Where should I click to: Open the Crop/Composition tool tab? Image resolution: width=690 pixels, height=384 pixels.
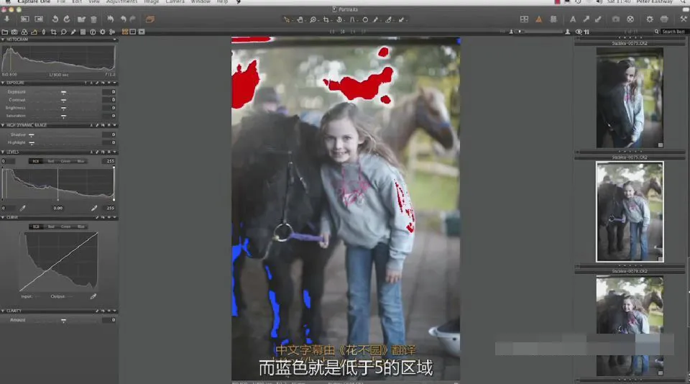click(54, 32)
